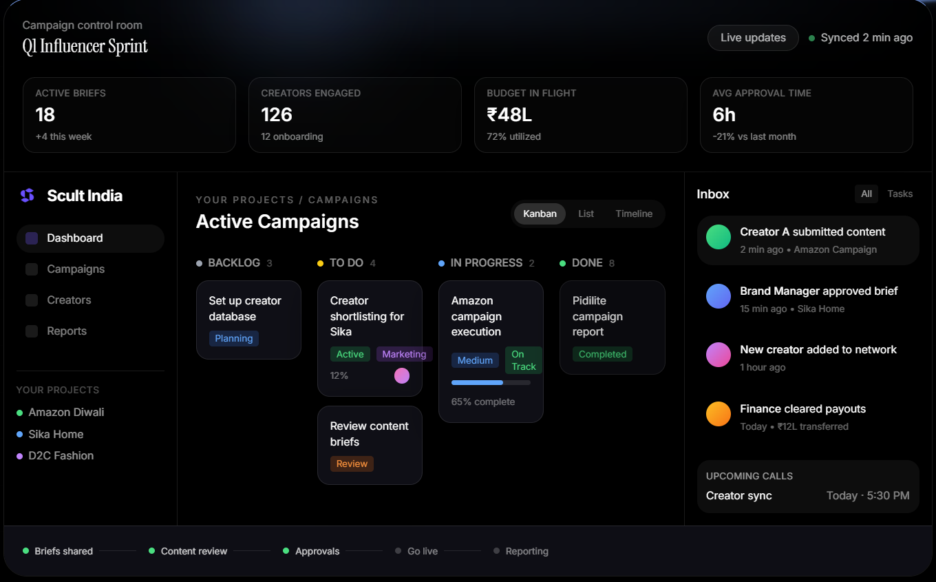The height and width of the screenshot is (582, 936).
Task: Click the green avatar beside Creator A notification
Action: click(718, 237)
